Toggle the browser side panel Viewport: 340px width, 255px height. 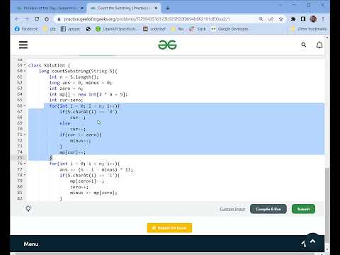(303, 19)
